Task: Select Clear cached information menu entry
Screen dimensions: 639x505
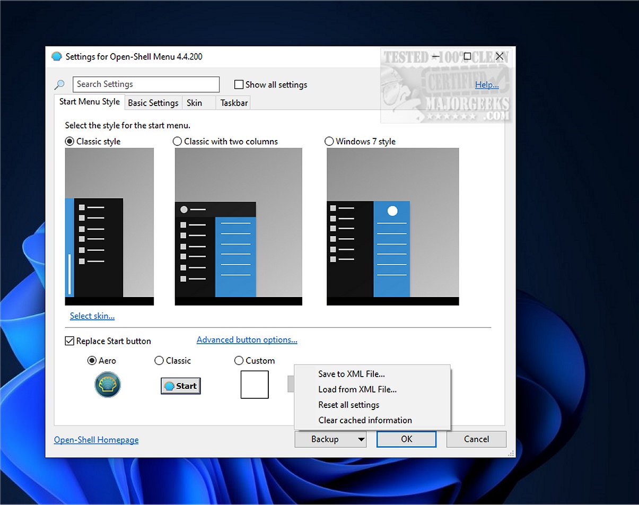Action: (372, 420)
